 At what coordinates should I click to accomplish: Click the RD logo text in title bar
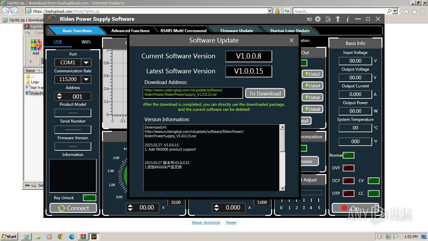[309, 19]
